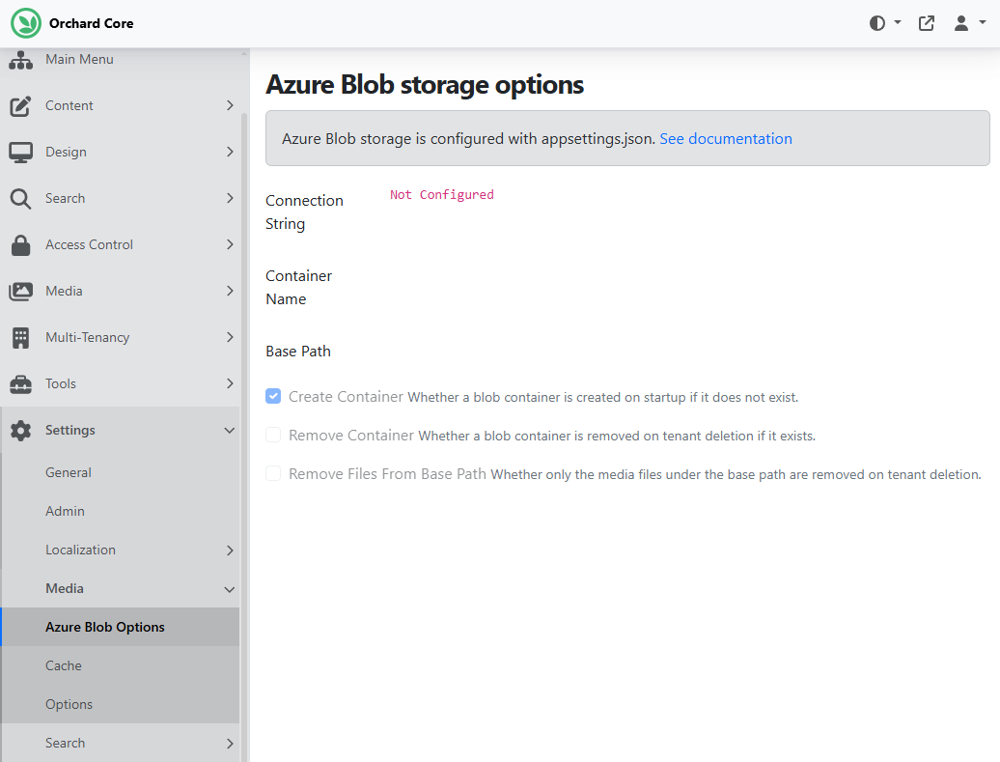Screen dimensions: 1000x762
Task: Collapse the Settings Media submenu chevron
Action: pyautogui.click(x=230, y=589)
